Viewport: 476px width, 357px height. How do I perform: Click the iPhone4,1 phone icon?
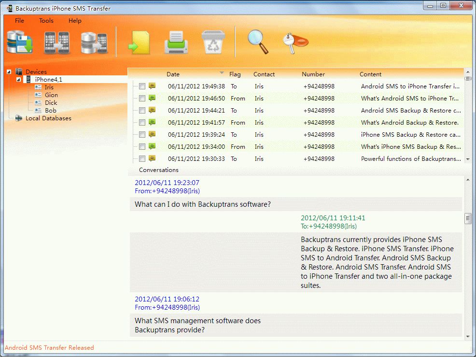[28, 80]
